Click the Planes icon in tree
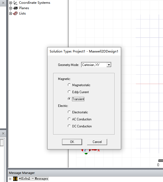This screenshot has height=182, width=163. click(15, 8)
